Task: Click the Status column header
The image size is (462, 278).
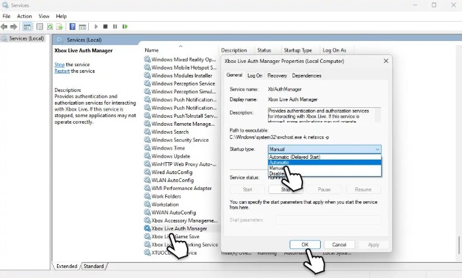Action: (268, 50)
